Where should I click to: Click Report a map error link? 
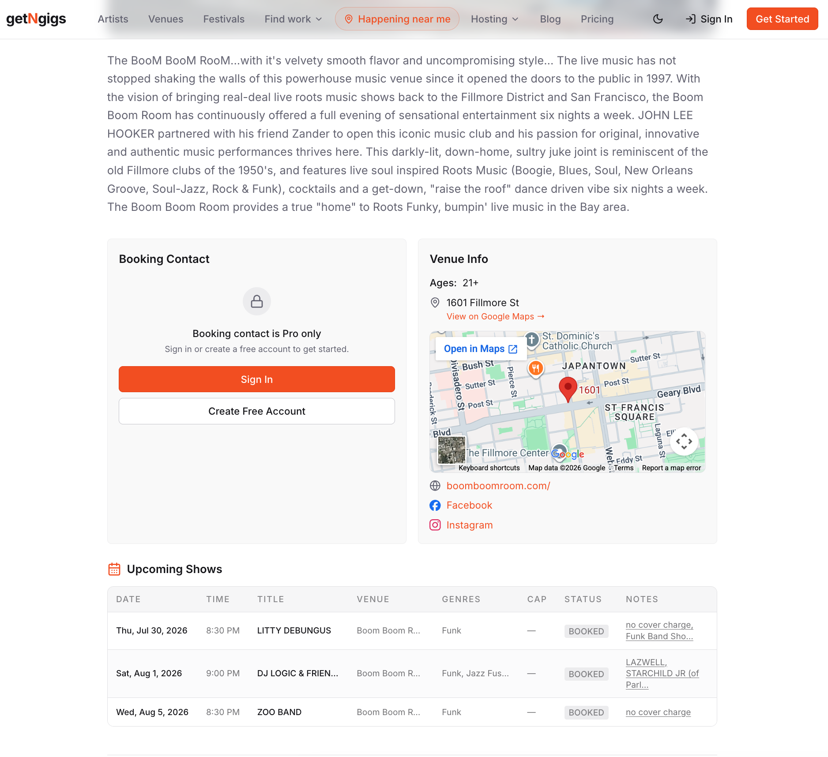click(x=671, y=468)
